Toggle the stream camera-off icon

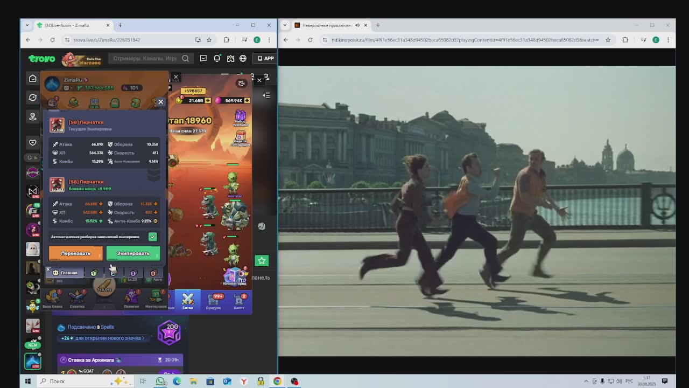click(x=241, y=83)
